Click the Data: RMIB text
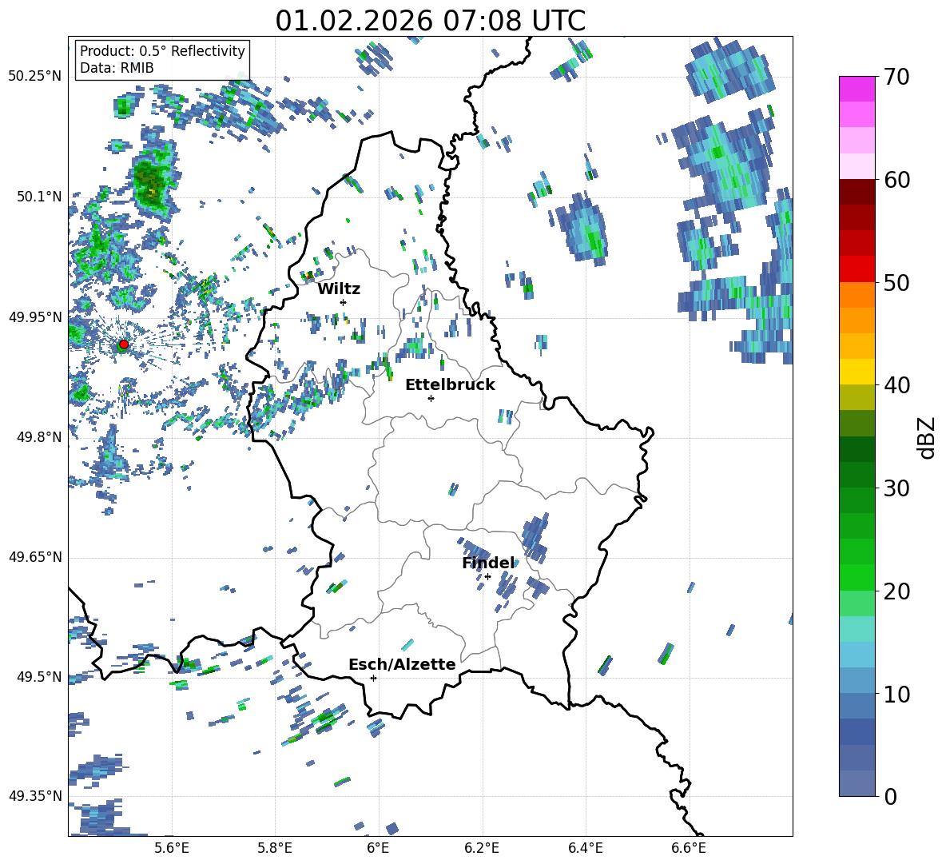 coord(117,68)
